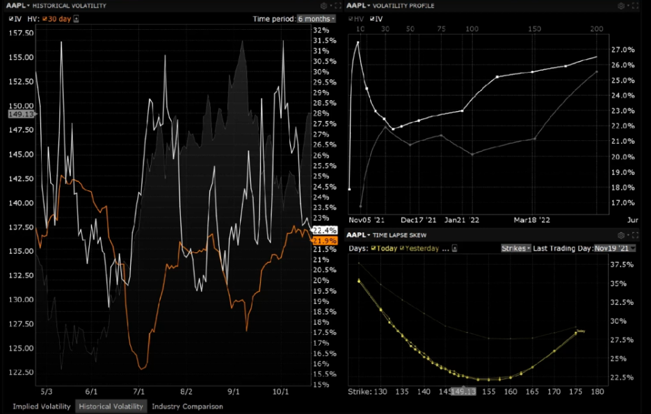Click the orange 21.9% HV value label
651x414 pixels.
coord(325,240)
